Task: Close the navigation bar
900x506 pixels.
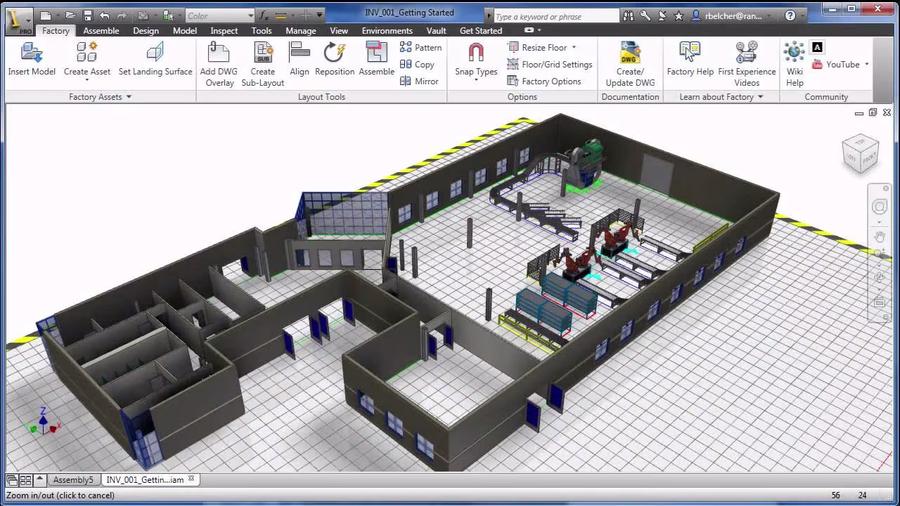Action: point(887,190)
